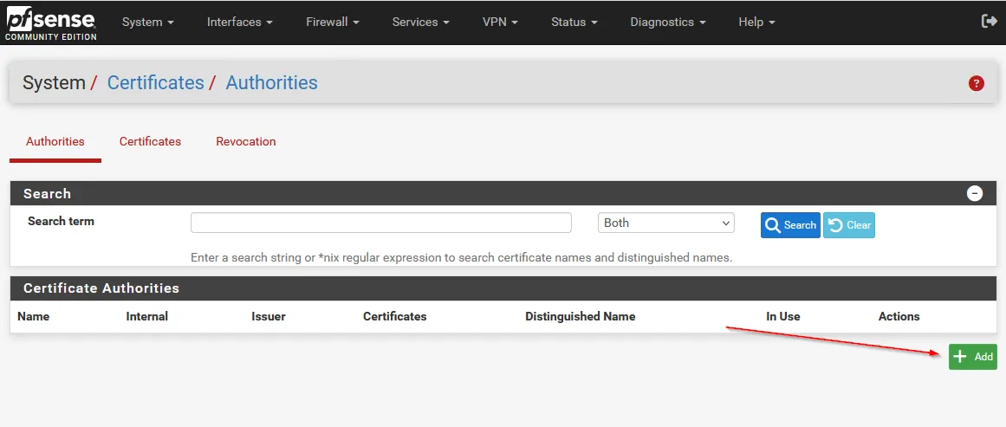Switch to the Certificates tab
1006x427 pixels.
[150, 141]
